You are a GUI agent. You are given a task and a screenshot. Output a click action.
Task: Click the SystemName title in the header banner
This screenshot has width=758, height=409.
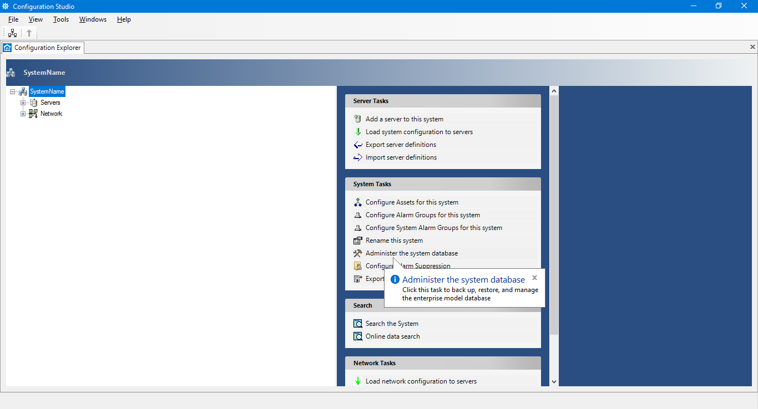[44, 73]
